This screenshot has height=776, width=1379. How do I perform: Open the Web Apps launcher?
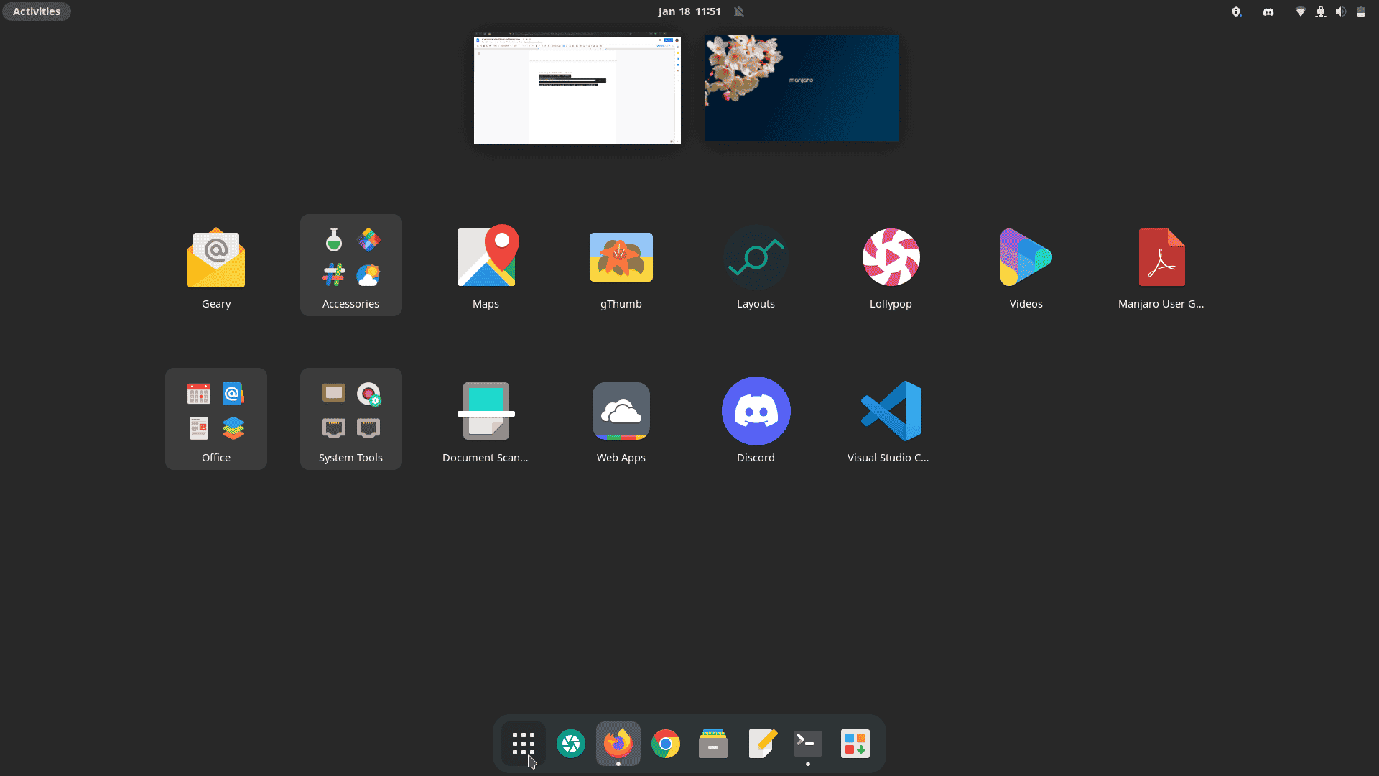[621, 419]
